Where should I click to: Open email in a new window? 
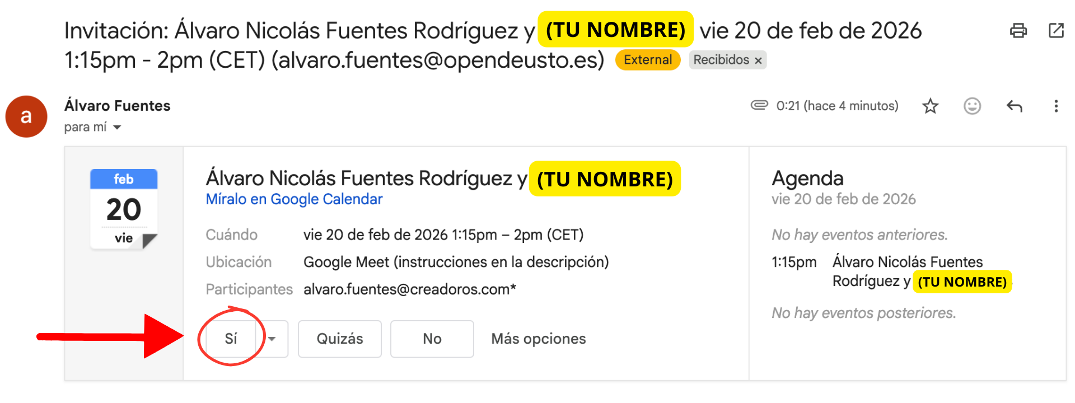1056,30
